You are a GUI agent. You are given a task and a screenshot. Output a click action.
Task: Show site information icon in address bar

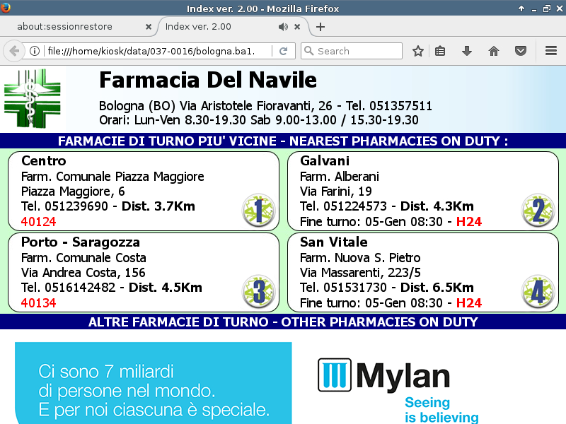34,51
